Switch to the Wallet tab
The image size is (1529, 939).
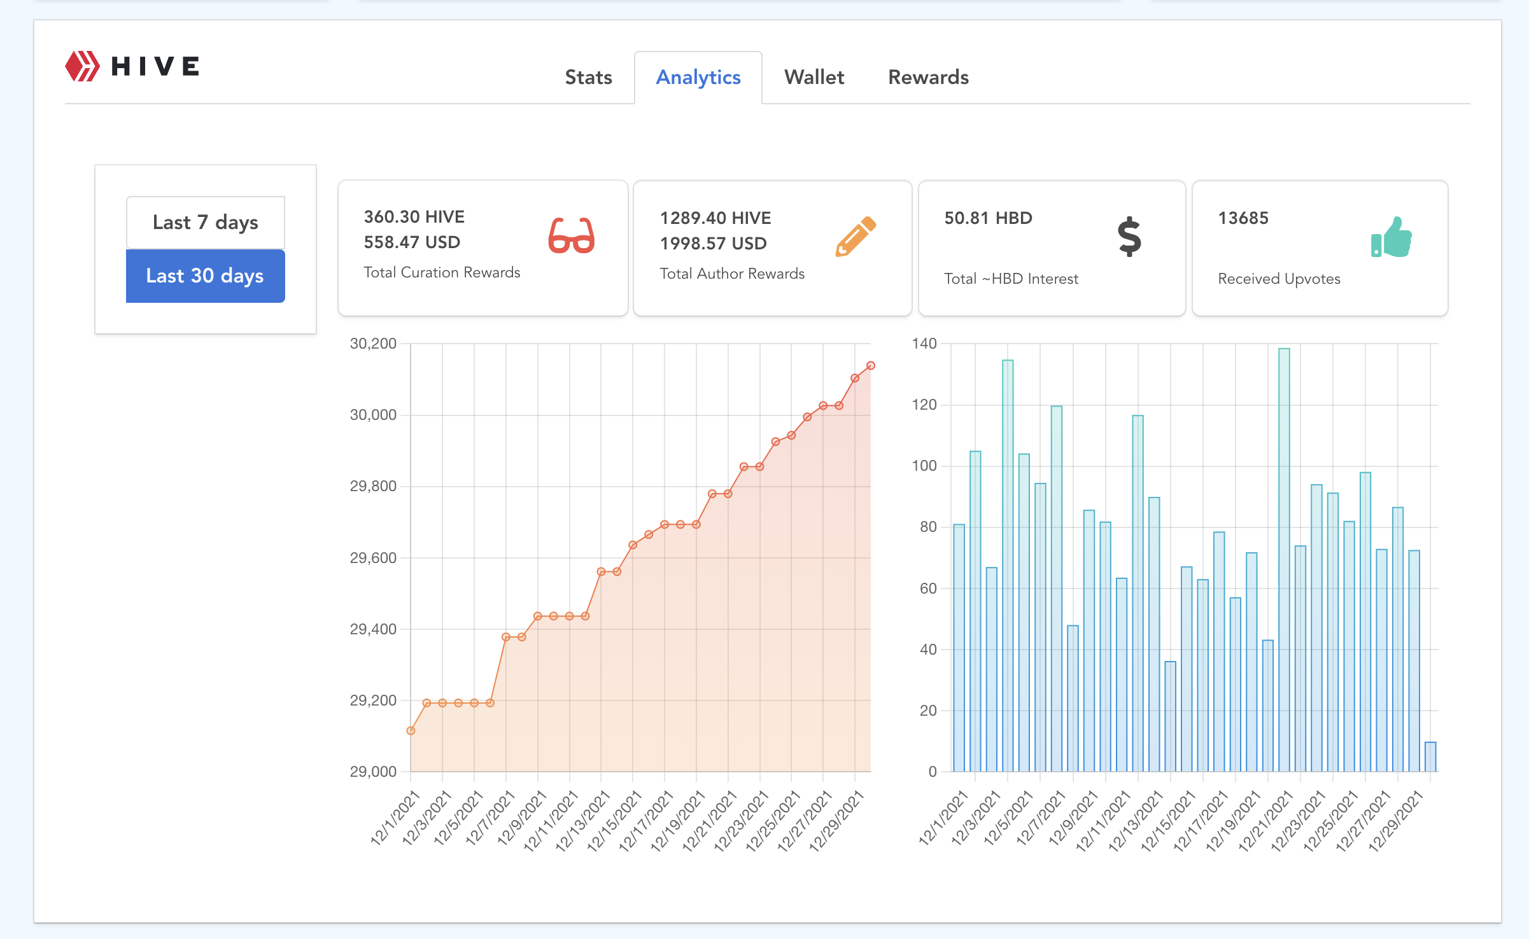(814, 77)
